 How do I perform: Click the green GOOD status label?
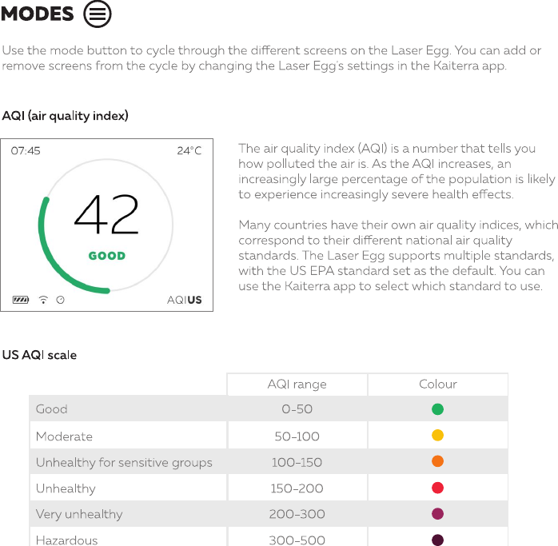107,256
